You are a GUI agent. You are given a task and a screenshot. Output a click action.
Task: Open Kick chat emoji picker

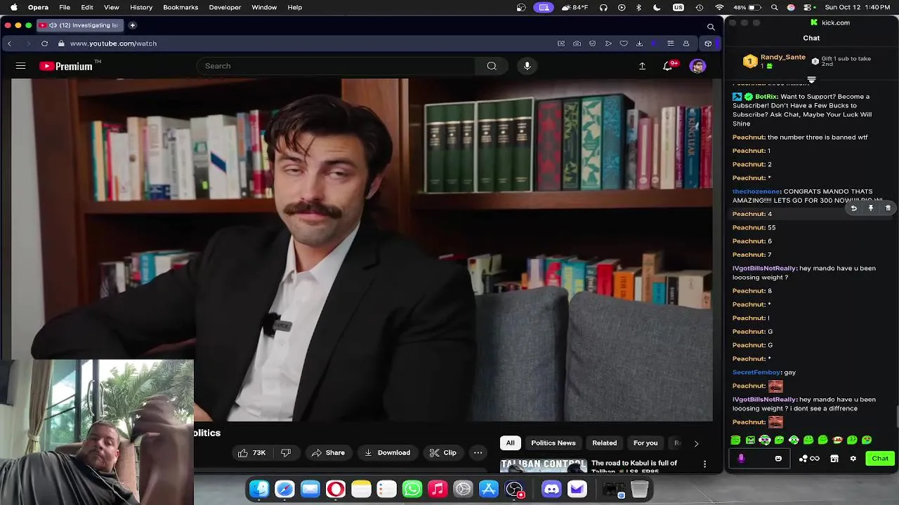pyautogui.click(x=778, y=459)
